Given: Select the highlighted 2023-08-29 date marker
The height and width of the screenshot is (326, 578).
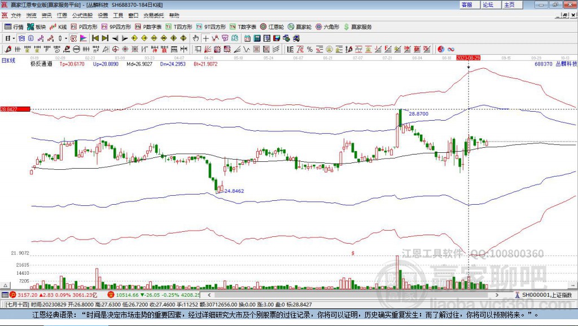Looking at the screenshot, I should pyautogui.click(x=468, y=58).
